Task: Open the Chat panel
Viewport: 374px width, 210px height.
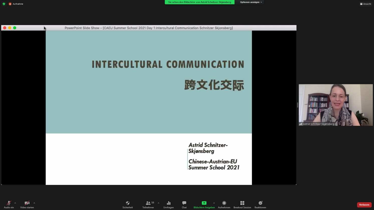Action: (184, 203)
